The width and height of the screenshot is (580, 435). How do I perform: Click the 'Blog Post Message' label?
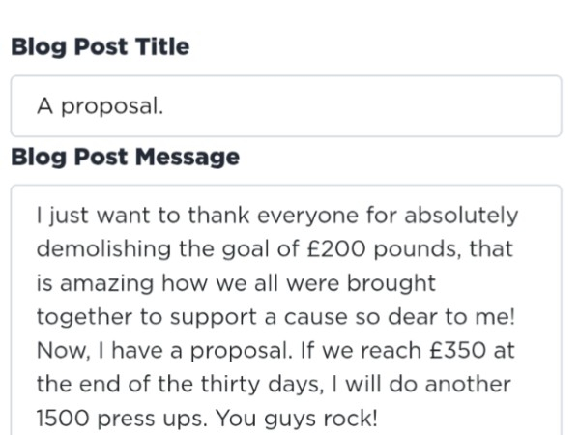point(126,157)
